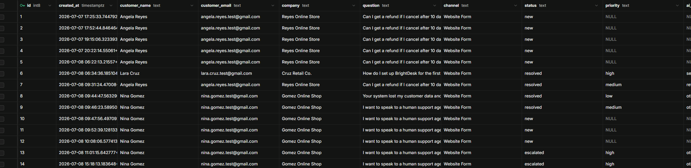Select the id cell showing 14

37,164
